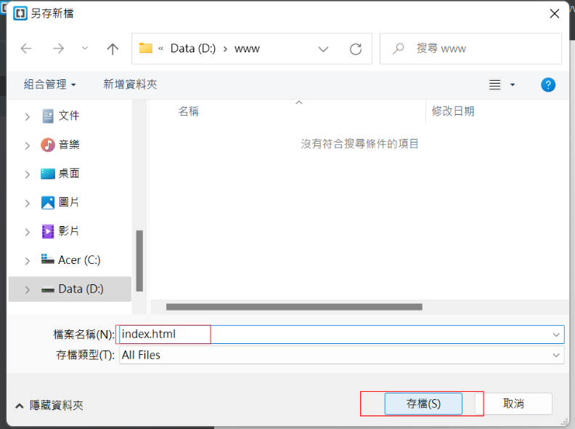Select Acer (C:) drive
575x429 pixels.
[79, 260]
